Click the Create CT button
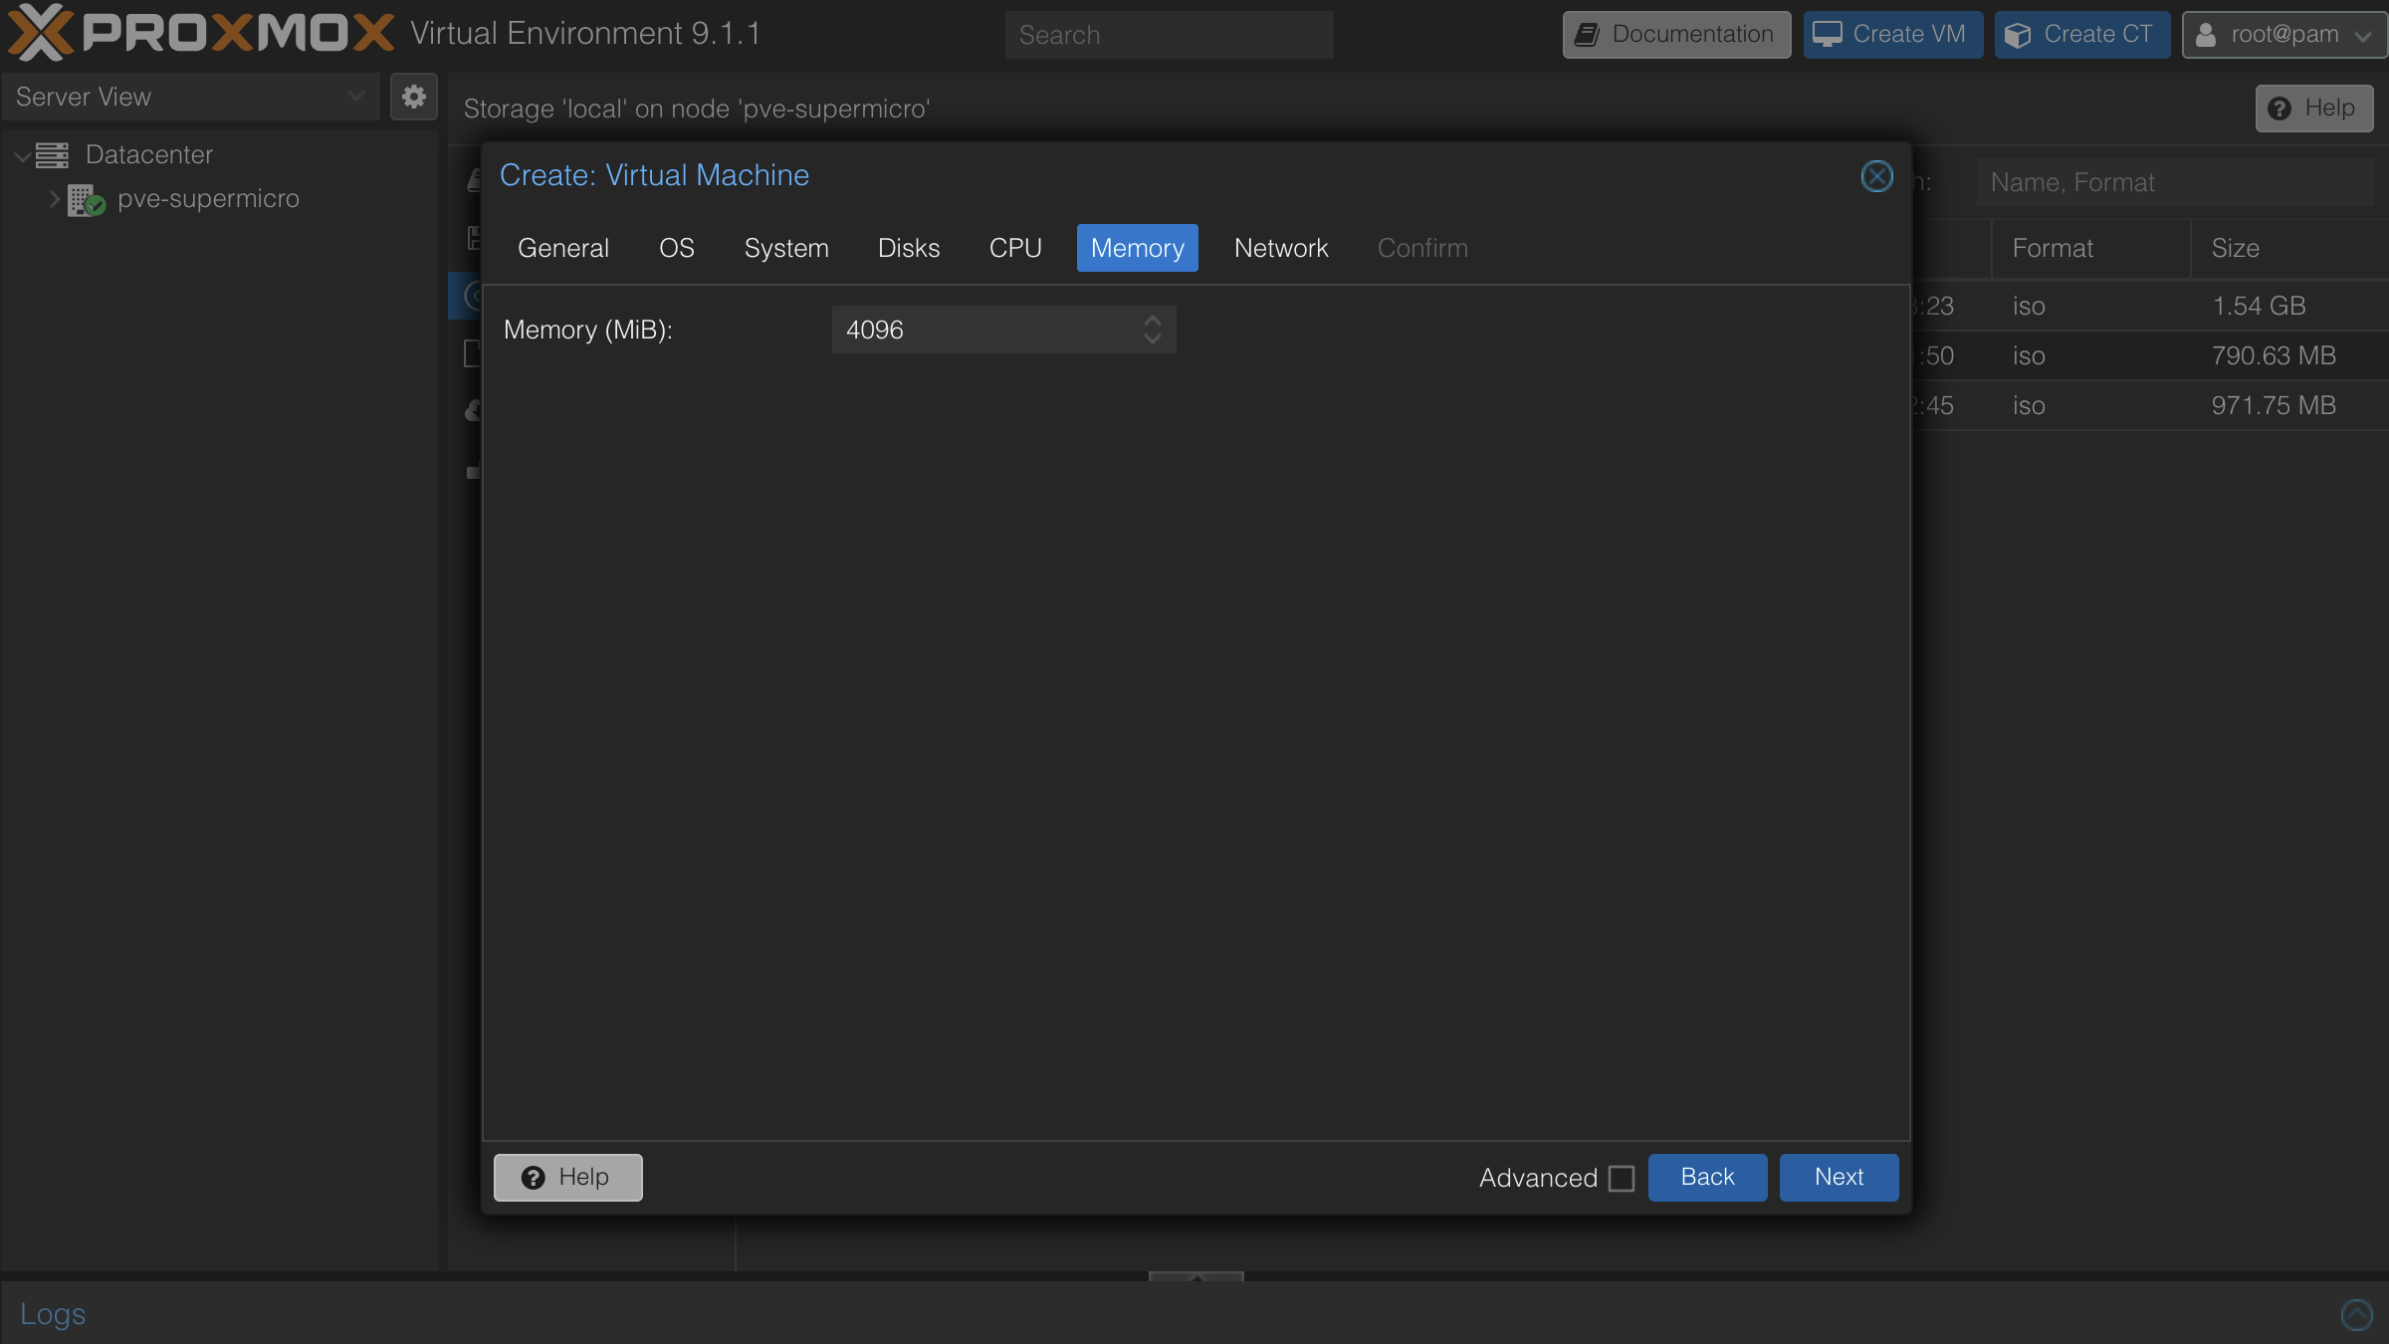This screenshot has height=1344, width=2389. (x=2080, y=34)
